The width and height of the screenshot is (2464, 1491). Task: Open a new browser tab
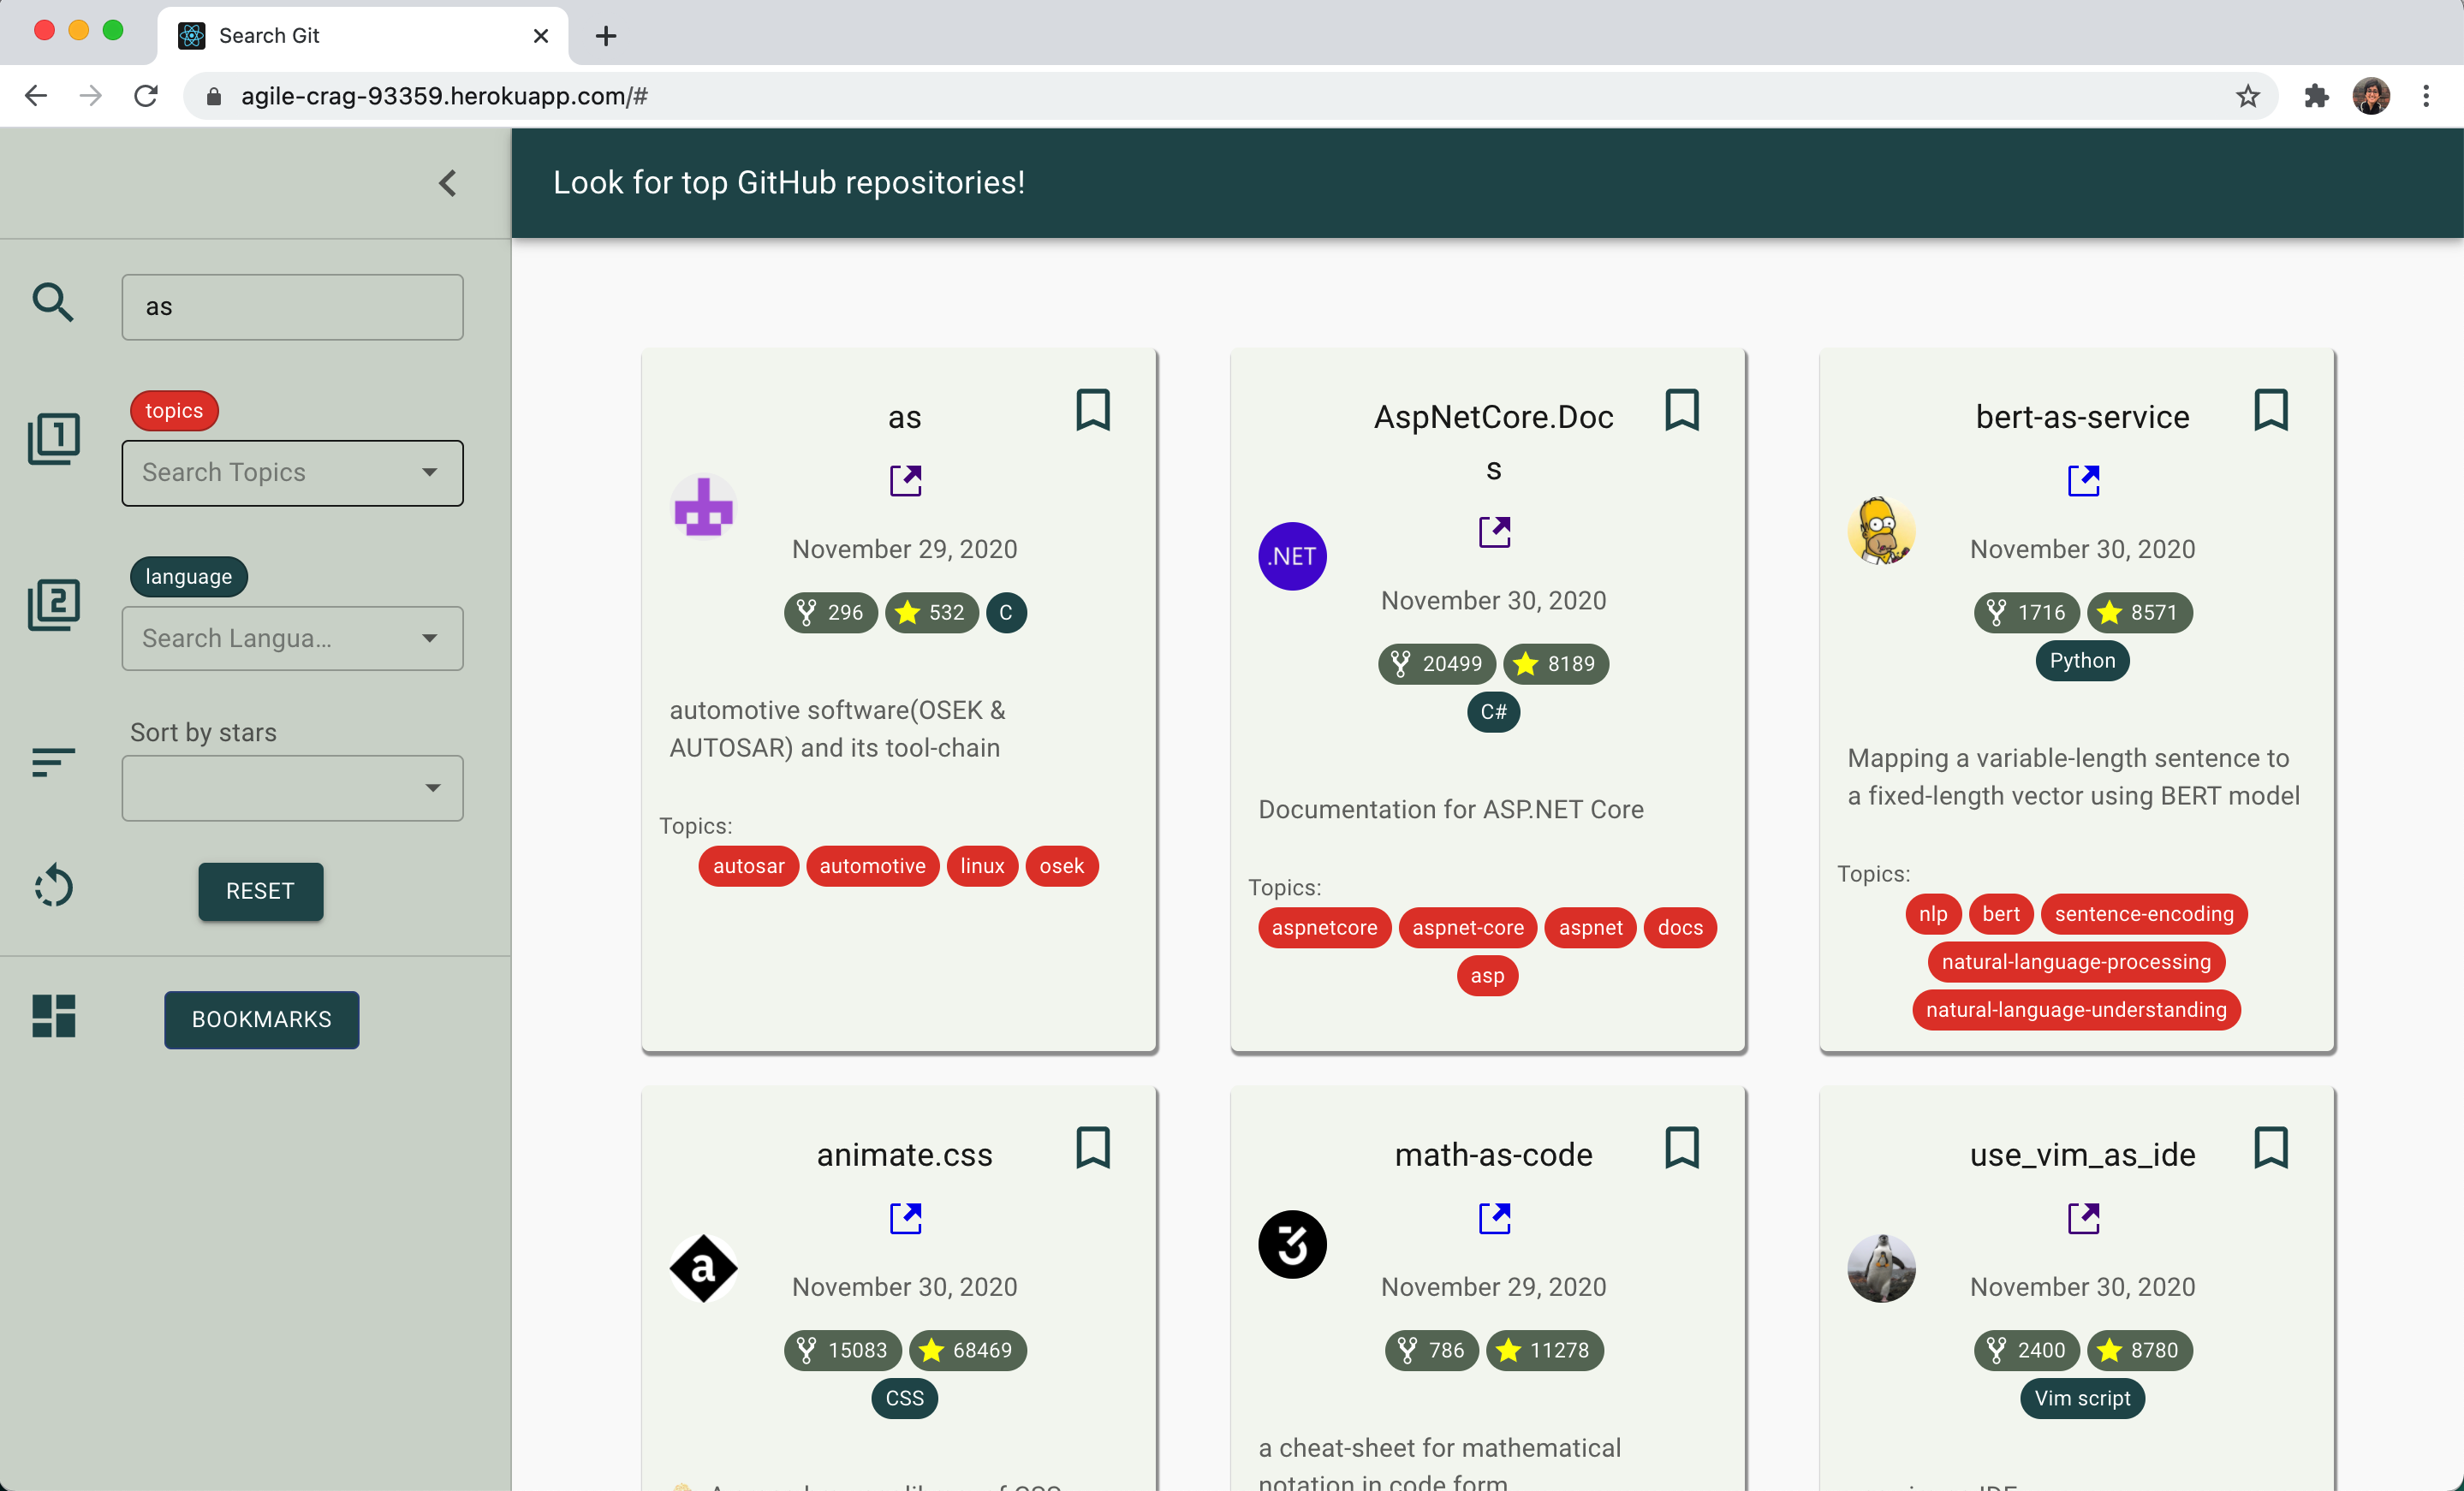coord(605,36)
